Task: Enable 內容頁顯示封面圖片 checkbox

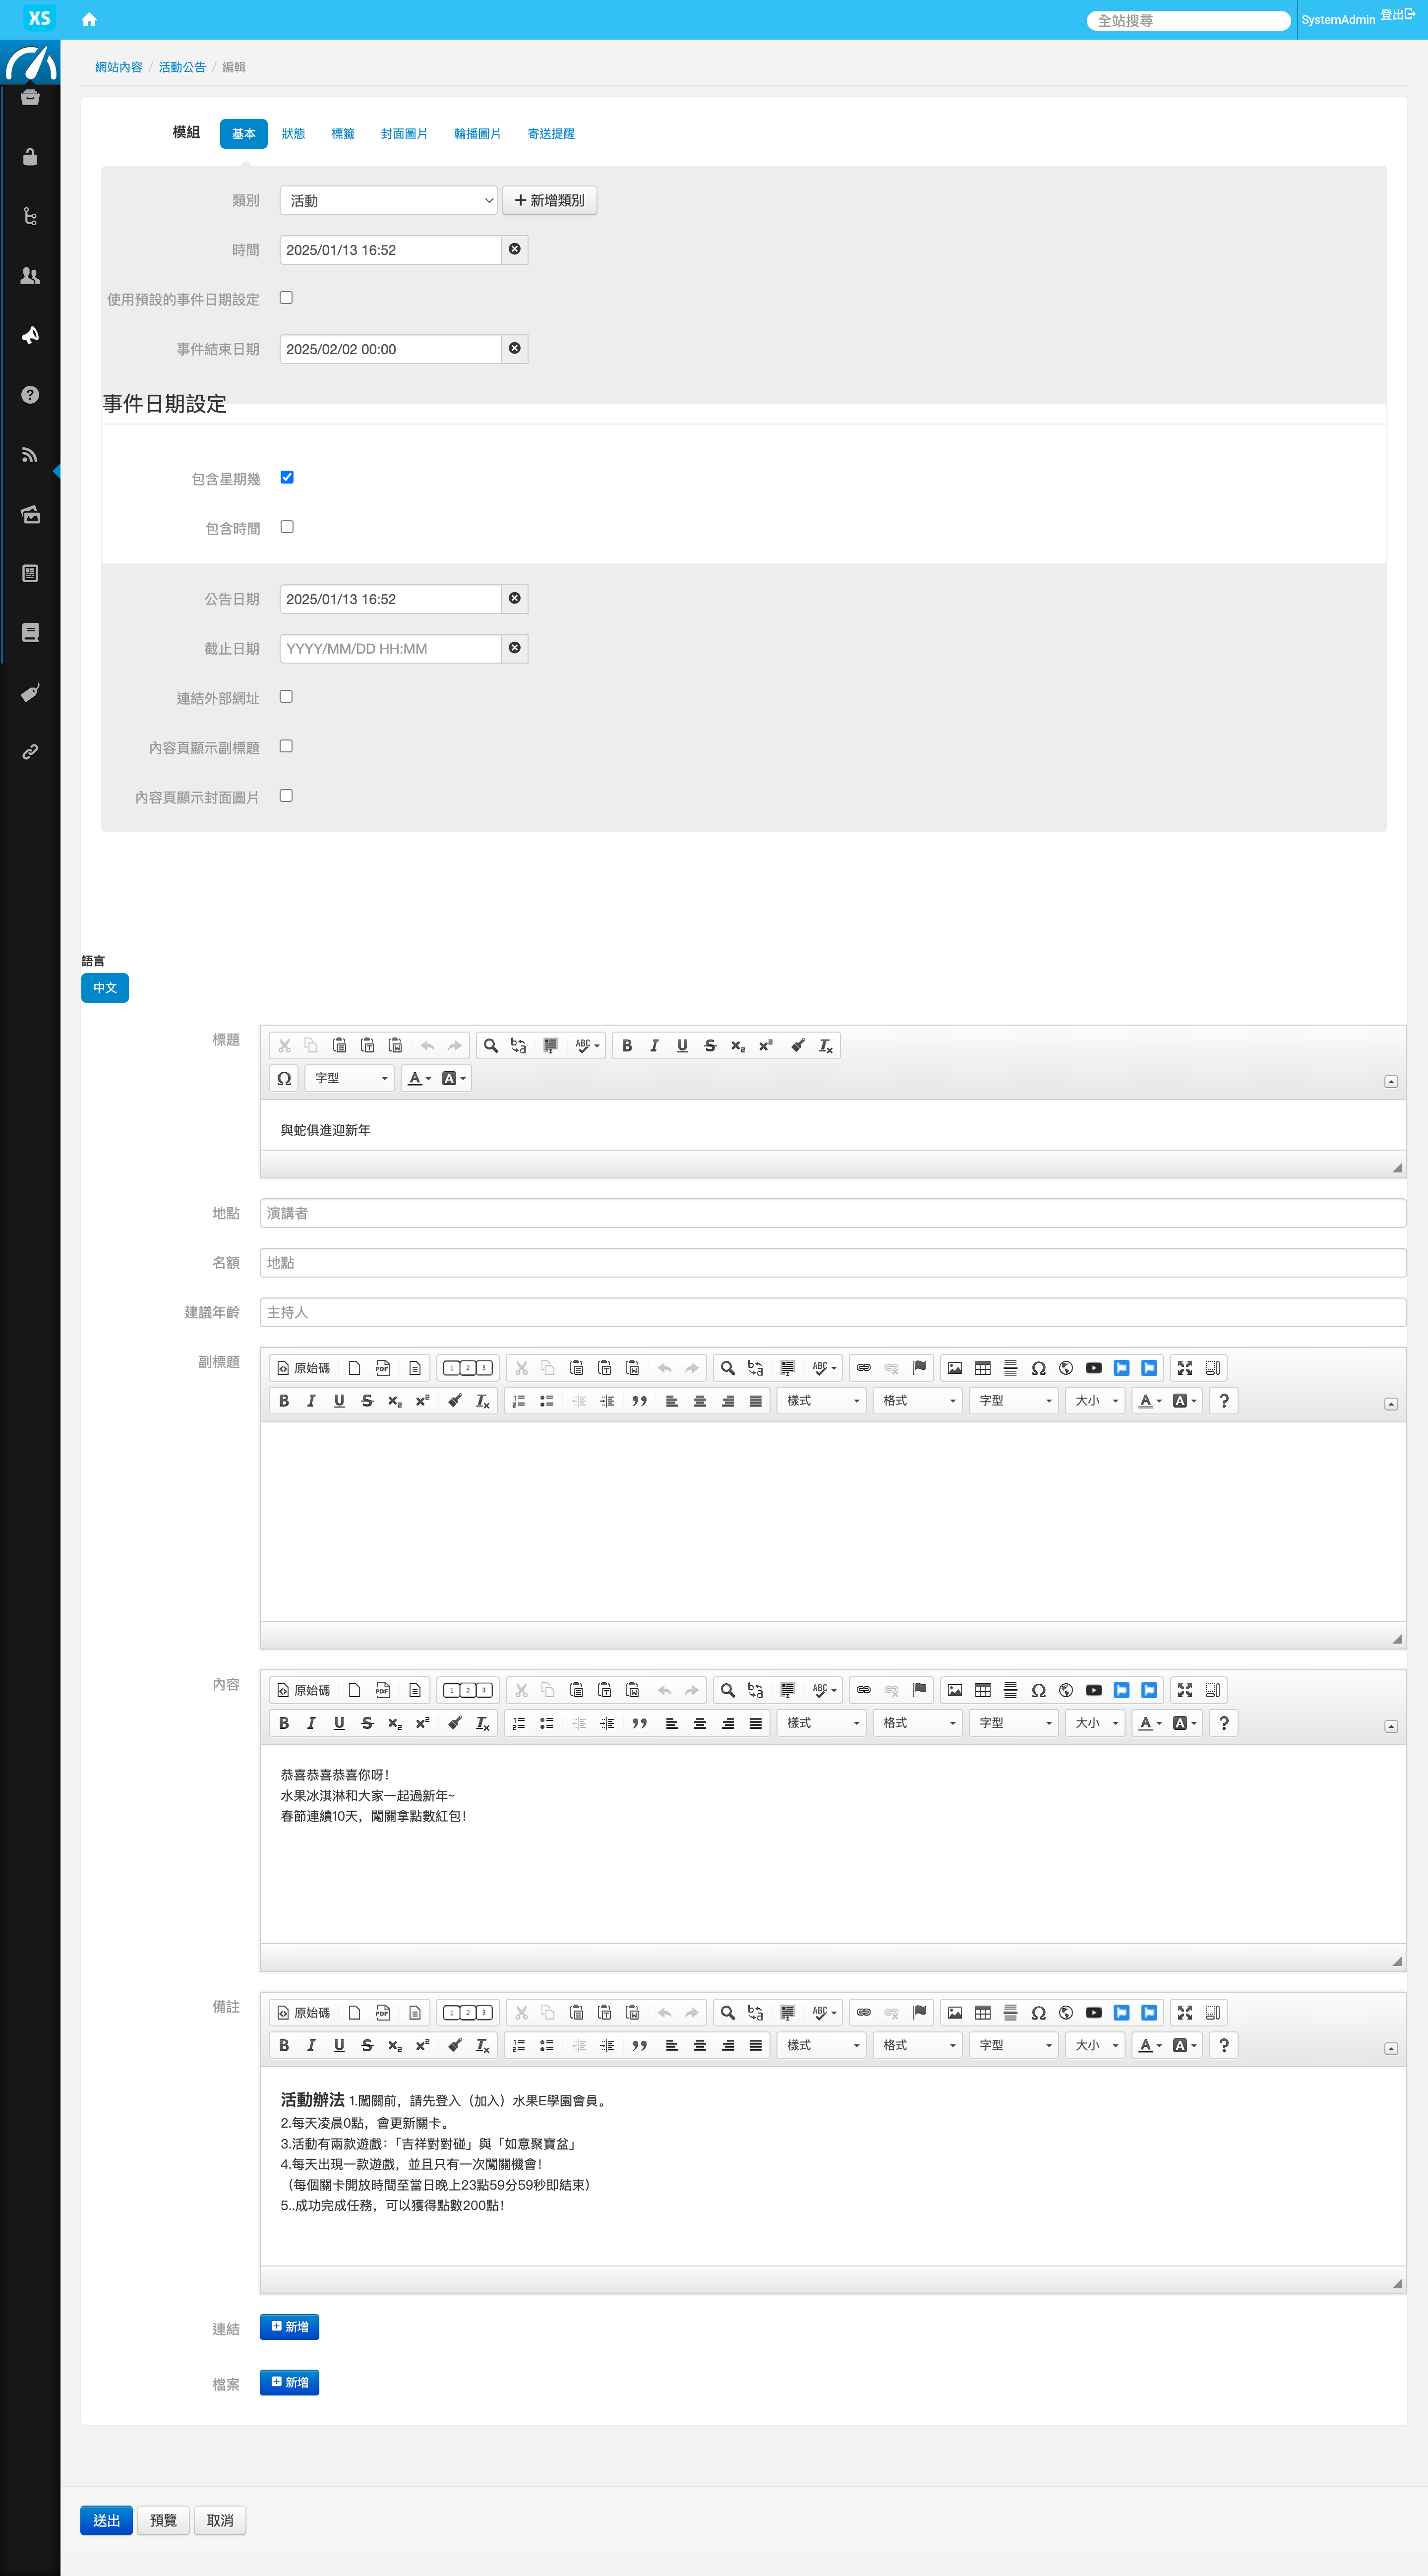Action: [x=286, y=796]
